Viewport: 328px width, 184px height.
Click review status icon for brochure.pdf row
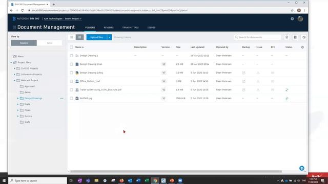click(x=287, y=90)
